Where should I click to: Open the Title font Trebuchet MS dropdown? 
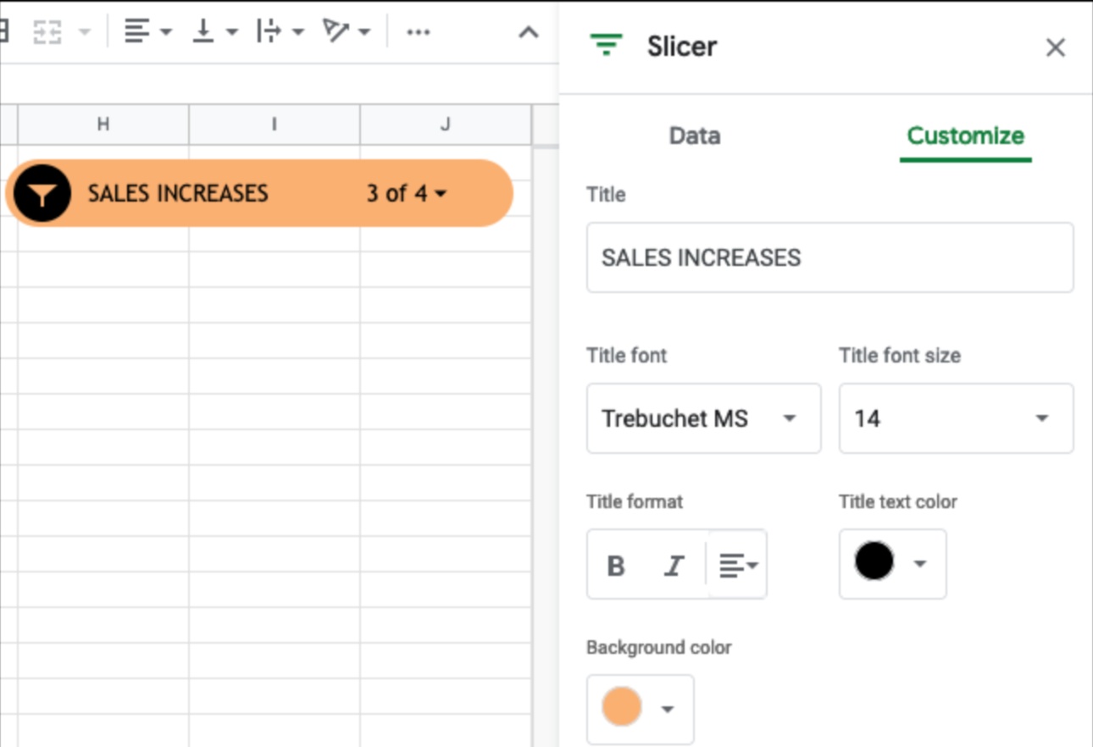click(703, 418)
